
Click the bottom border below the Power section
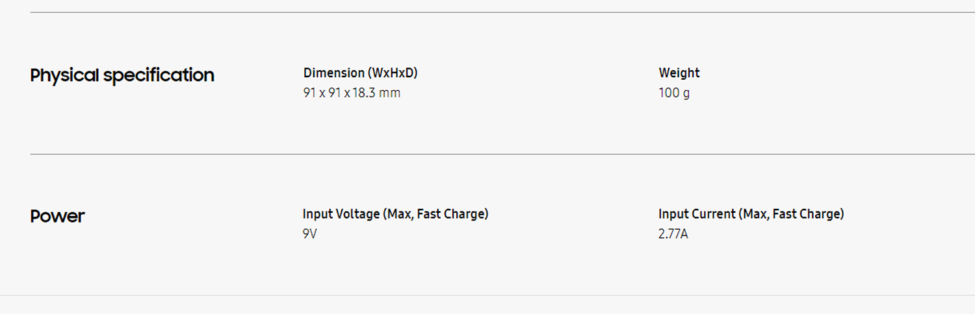click(x=487, y=295)
